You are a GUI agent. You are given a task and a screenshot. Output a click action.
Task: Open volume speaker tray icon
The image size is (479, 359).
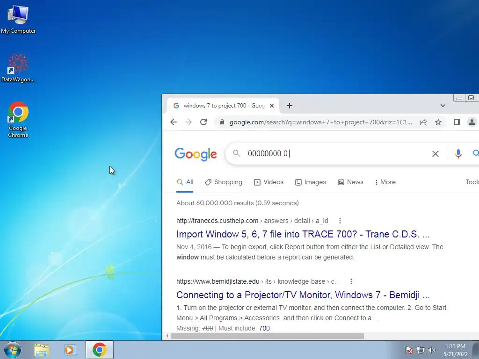(x=432, y=350)
